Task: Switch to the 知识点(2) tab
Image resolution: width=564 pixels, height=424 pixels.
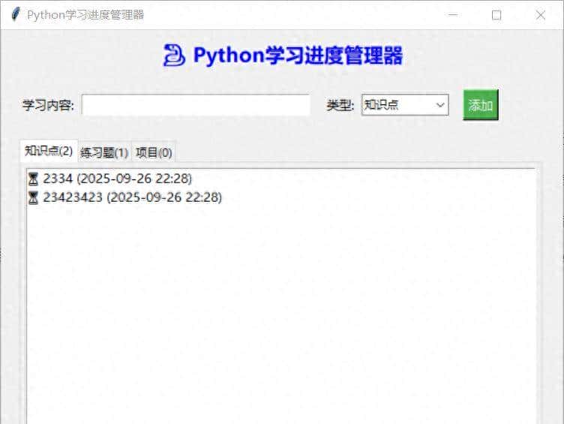Action: pyautogui.click(x=49, y=151)
